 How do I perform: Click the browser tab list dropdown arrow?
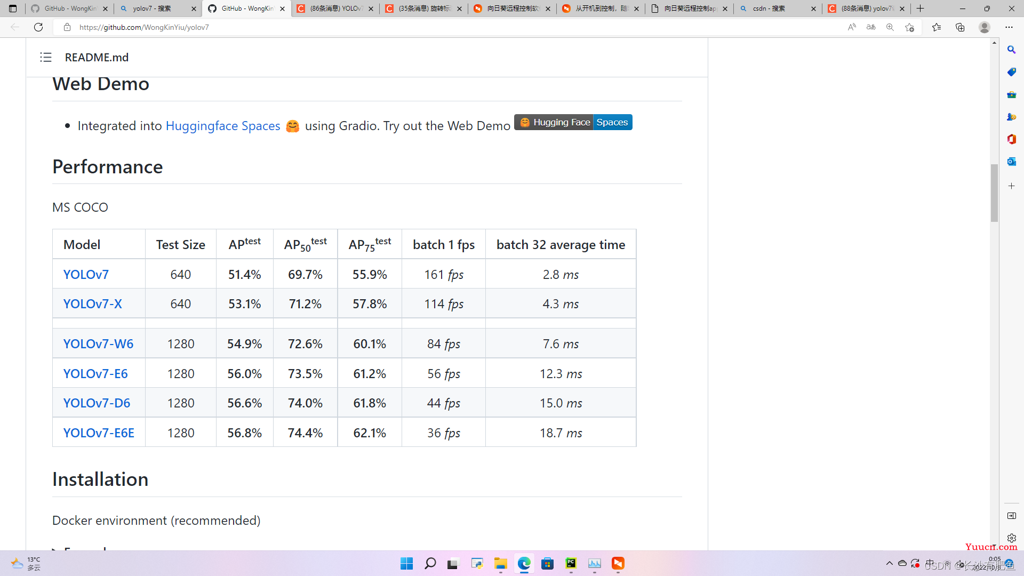(x=13, y=8)
